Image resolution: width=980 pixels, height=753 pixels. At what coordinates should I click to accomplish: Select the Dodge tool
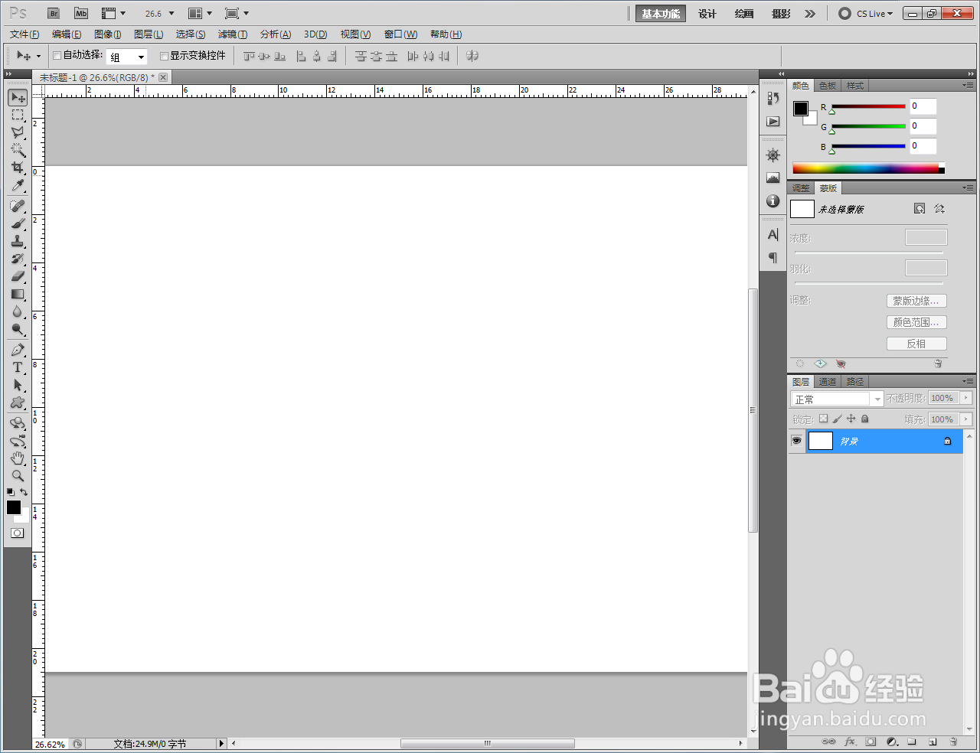(x=18, y=329)
